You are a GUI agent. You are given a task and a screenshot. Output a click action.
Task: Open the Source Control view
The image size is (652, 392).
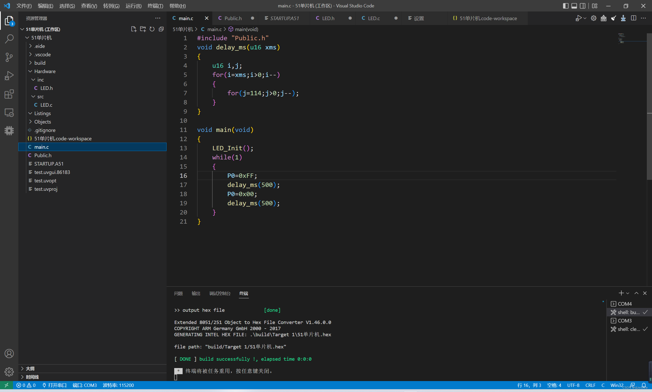click(x=9, y=57)
